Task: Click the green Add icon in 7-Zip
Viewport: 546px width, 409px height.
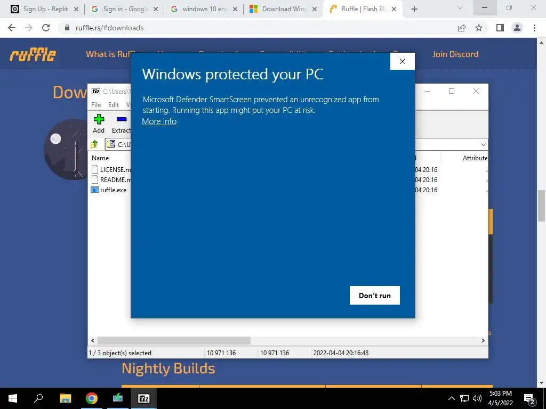Action: (99, 119)
